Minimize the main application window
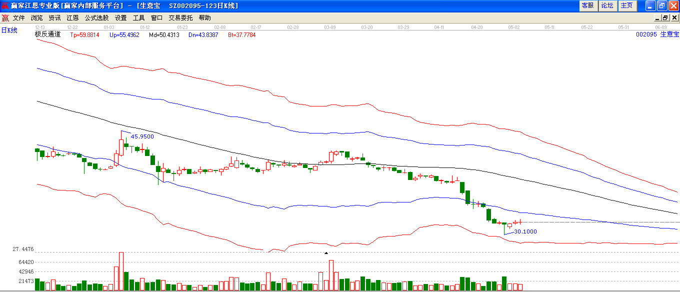 pos(650,5)
